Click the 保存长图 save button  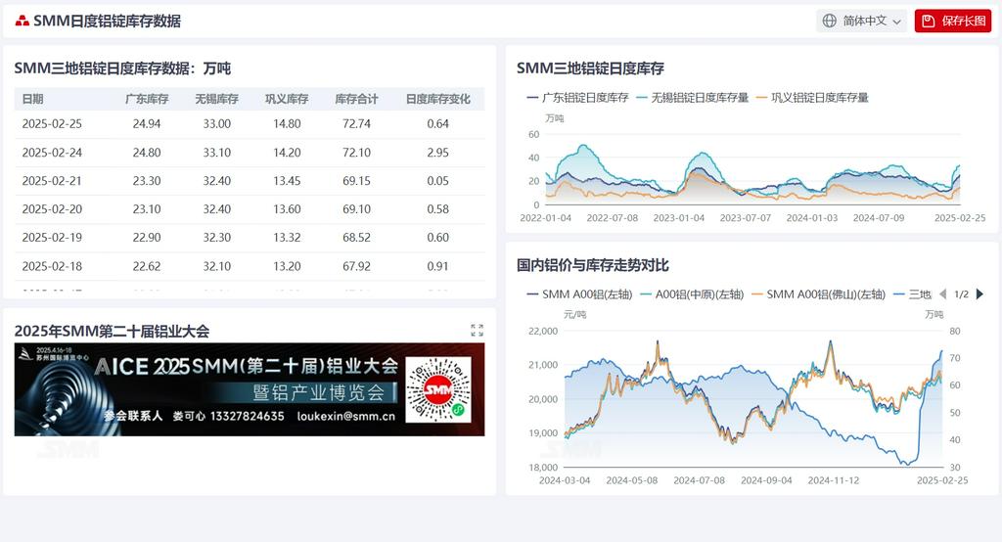(x=953, y=22)
